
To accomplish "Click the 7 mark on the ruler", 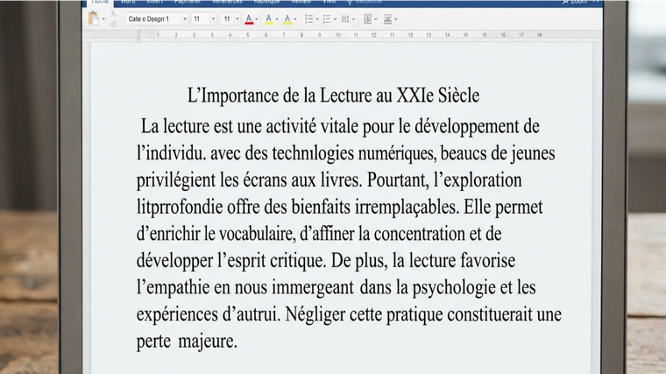I will coord(284,35).
